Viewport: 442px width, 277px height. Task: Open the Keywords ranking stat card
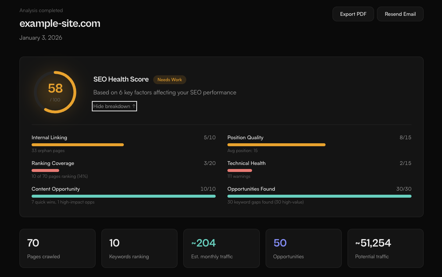tap(139, 248)
